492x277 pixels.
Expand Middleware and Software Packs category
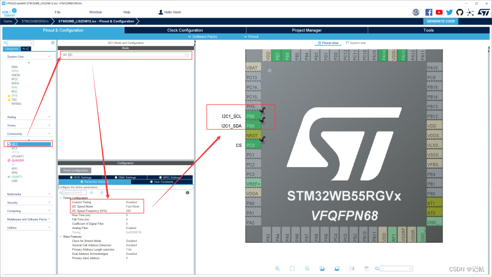pos(50,219)
